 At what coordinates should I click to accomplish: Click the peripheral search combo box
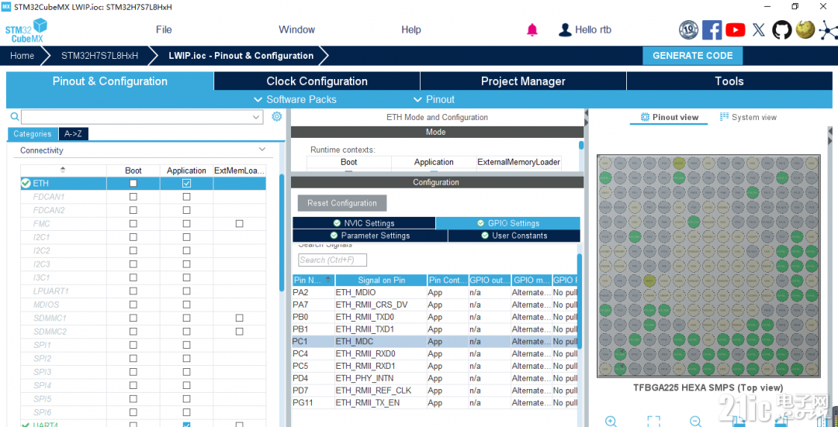142,117
